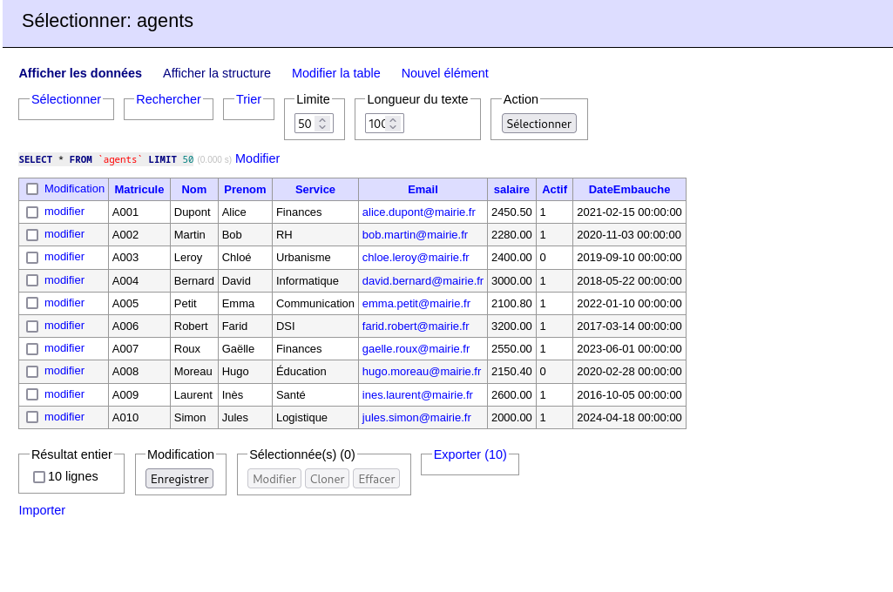Viewport: 893px width, 592px height.
Task: Tick the checkbox for row A003
Action: 32,258
